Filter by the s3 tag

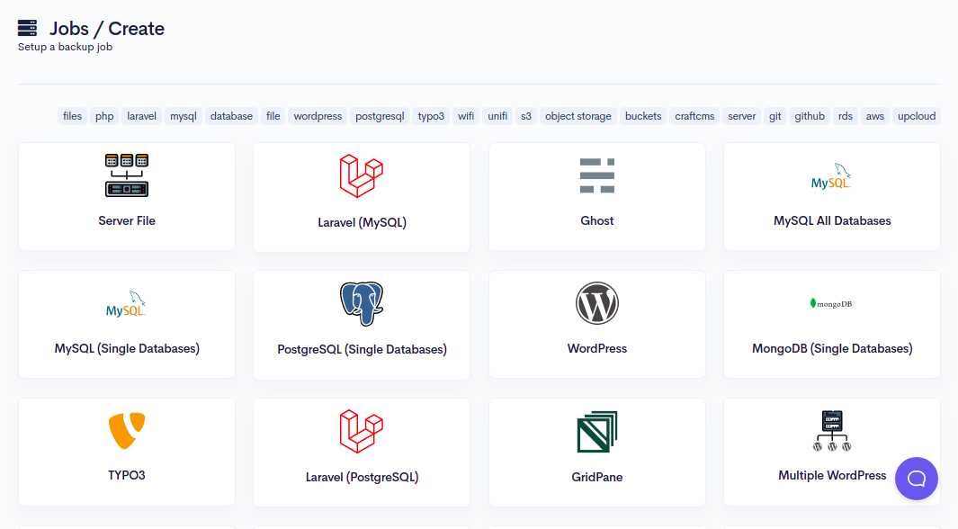point(526,116)
